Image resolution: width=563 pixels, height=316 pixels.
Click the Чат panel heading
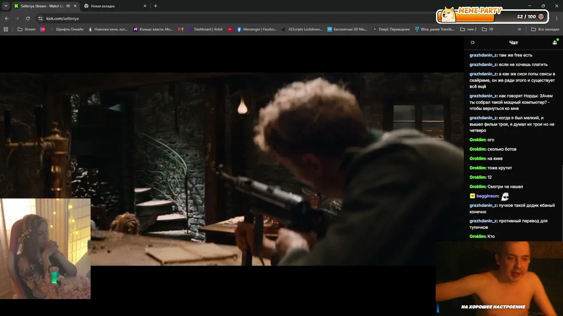(514, 43)
